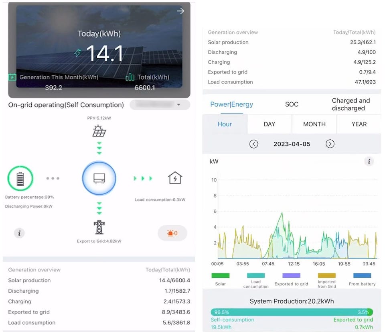Select Charging value 4.9/125.2
The width and height of the screenshot is (385, 332).
point(365,62)
